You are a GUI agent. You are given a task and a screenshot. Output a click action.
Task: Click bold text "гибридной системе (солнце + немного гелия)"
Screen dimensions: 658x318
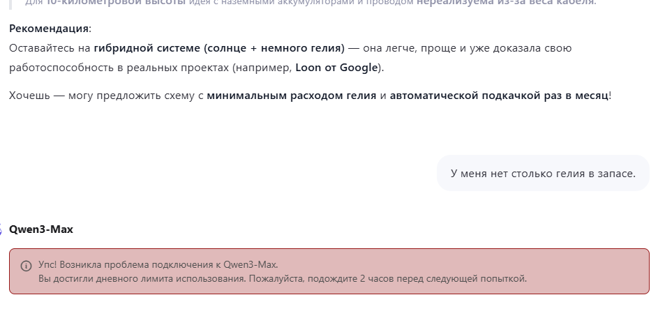219,48
